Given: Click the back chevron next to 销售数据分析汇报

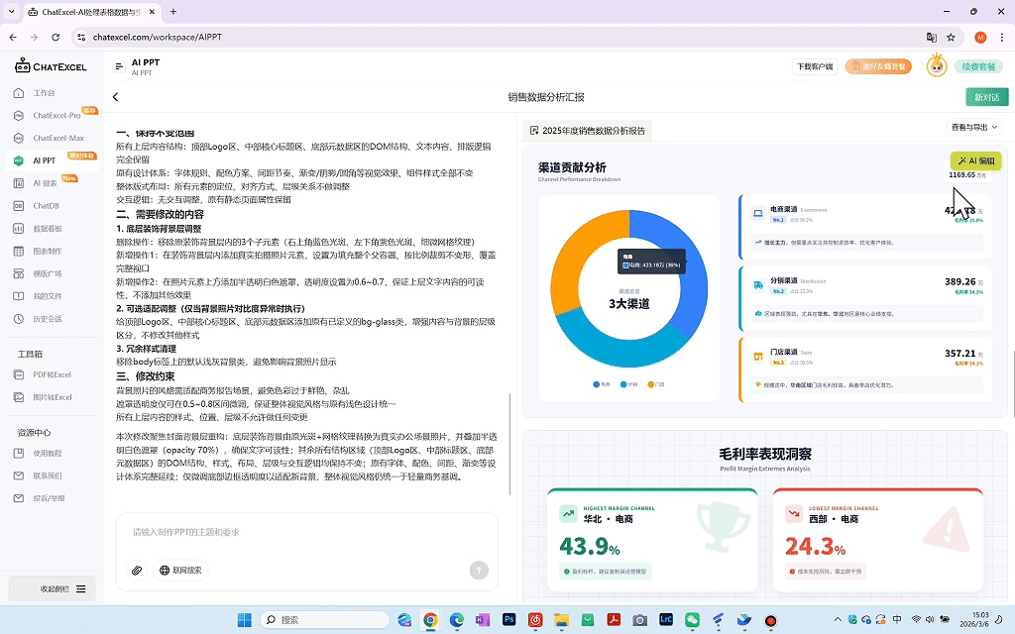Looking at the screenshot, I should pos(116,97).
